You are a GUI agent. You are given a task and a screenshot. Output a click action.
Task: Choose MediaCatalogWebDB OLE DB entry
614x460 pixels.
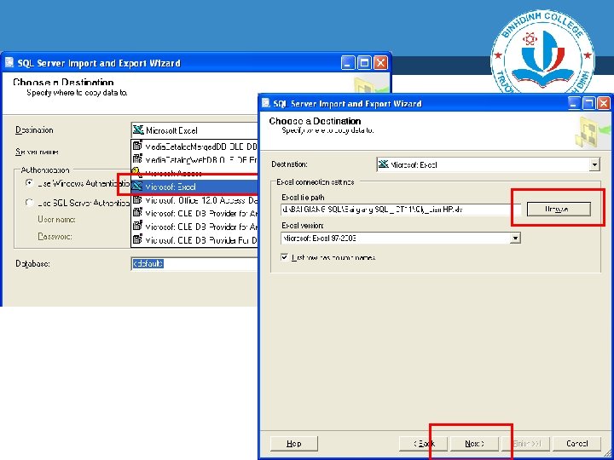[194, 159]
